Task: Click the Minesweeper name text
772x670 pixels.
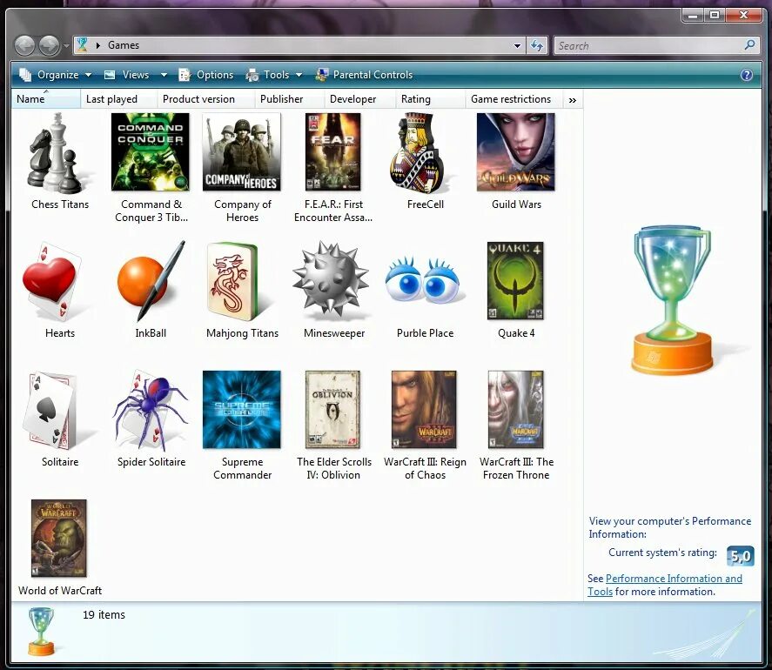Action: pos(334,333)
